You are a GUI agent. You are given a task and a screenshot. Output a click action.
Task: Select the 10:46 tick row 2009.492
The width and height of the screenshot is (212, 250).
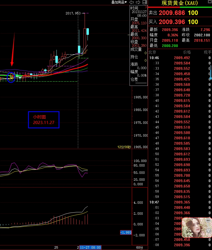click(180, 58)
